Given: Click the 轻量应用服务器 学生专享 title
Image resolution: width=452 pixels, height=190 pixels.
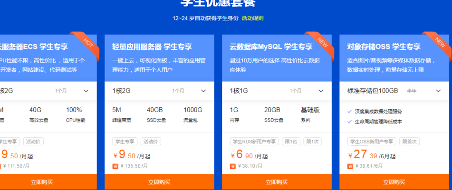Looking at the screenshot, I should (x=152, y=47).
